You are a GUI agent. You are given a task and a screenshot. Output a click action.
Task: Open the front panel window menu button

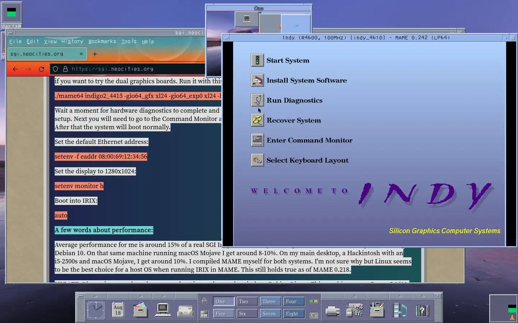click(81, 296)
